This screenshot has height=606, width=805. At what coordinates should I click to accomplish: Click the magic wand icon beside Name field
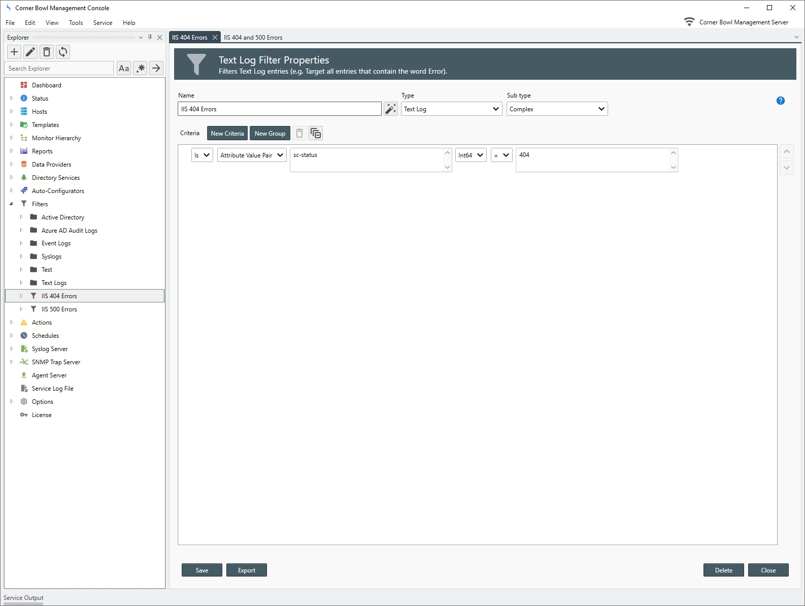click(x=390, y=109)
